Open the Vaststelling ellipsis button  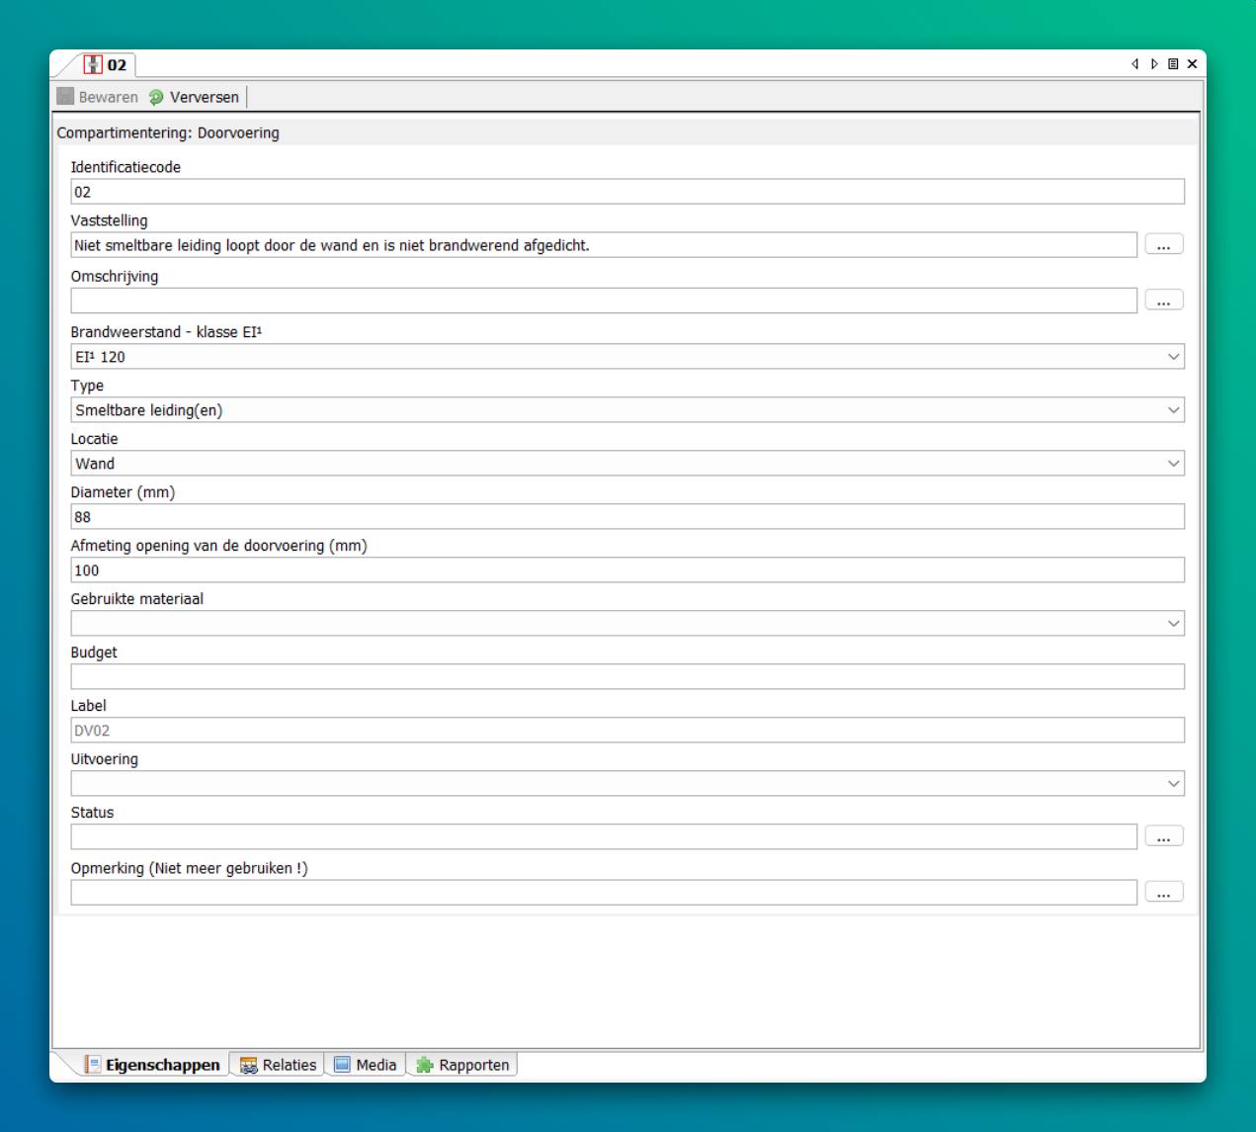point(1163,245)
